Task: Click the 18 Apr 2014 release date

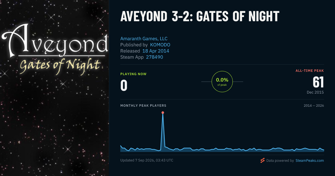Action: coord(156,51)
